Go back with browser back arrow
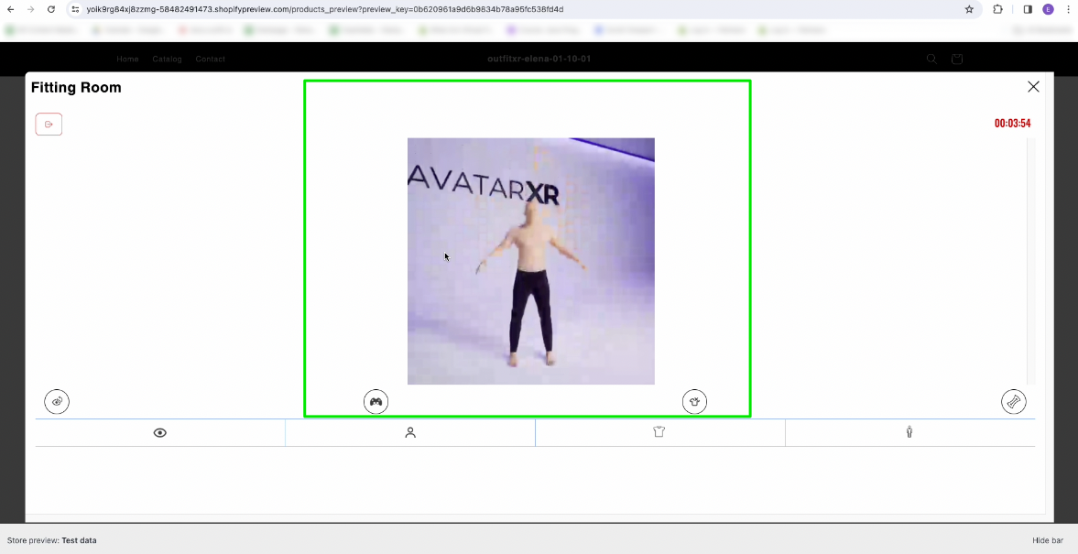Screen dimensions: 1078x554 pyautogui.click(x=10, y=10)
